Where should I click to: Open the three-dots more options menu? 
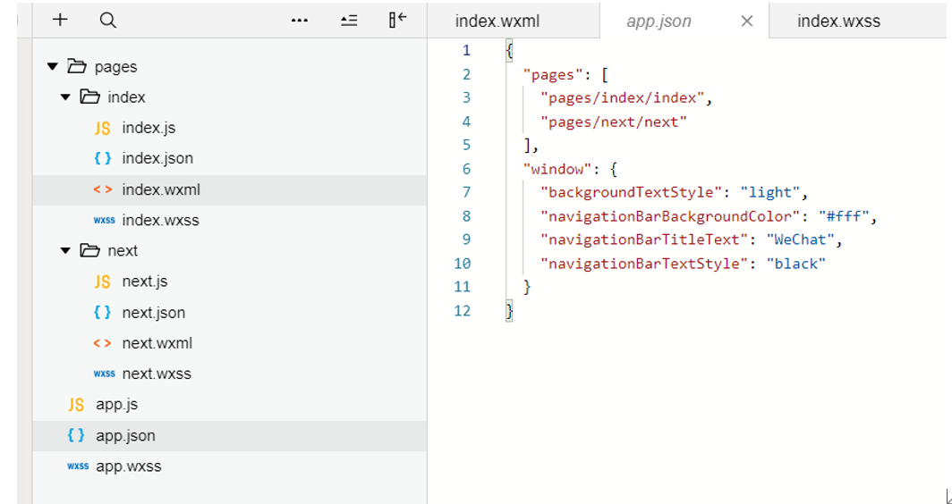300,21
